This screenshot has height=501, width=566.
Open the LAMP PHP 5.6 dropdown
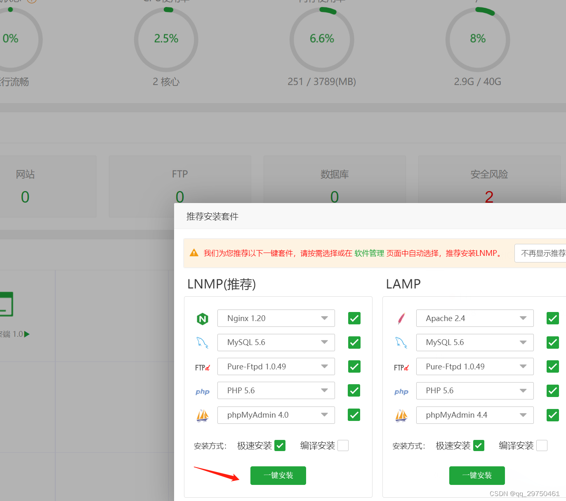click(475, 390)
